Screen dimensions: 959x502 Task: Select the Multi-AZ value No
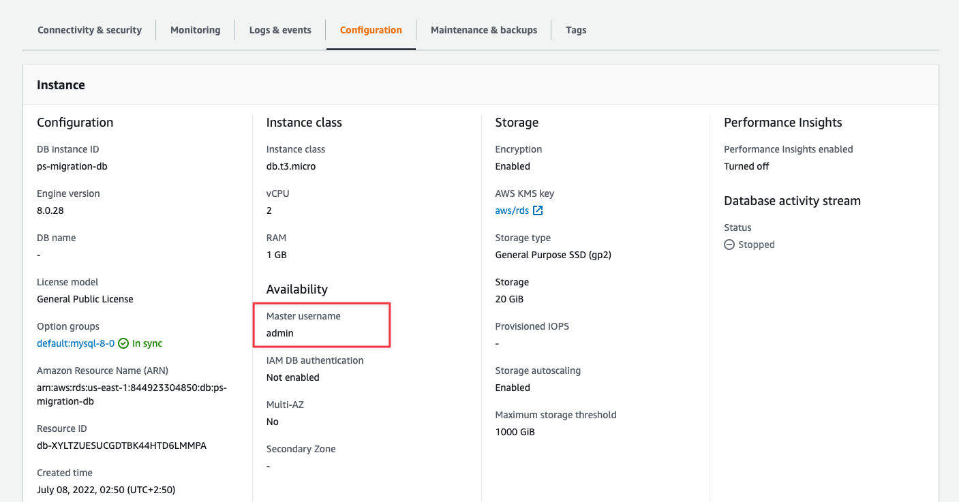[273, 422]
